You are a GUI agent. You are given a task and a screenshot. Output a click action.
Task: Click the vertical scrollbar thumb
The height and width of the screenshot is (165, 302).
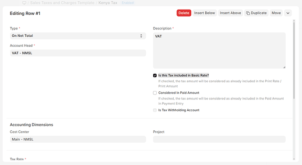pyautogui.click(x=294, y=60)
